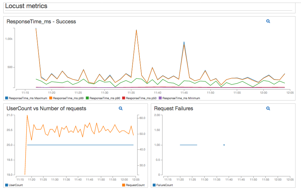Viewport: 301px width, 190px height.
Task: Click the Locust metrics dashboard heading
Action: point(26,6)
